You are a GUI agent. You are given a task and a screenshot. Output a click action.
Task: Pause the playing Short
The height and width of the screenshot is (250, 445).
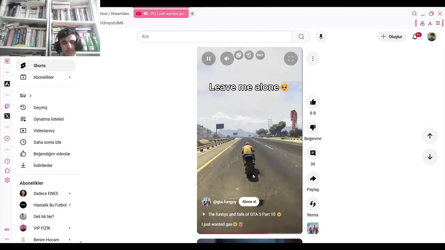[x=209, y=59]
